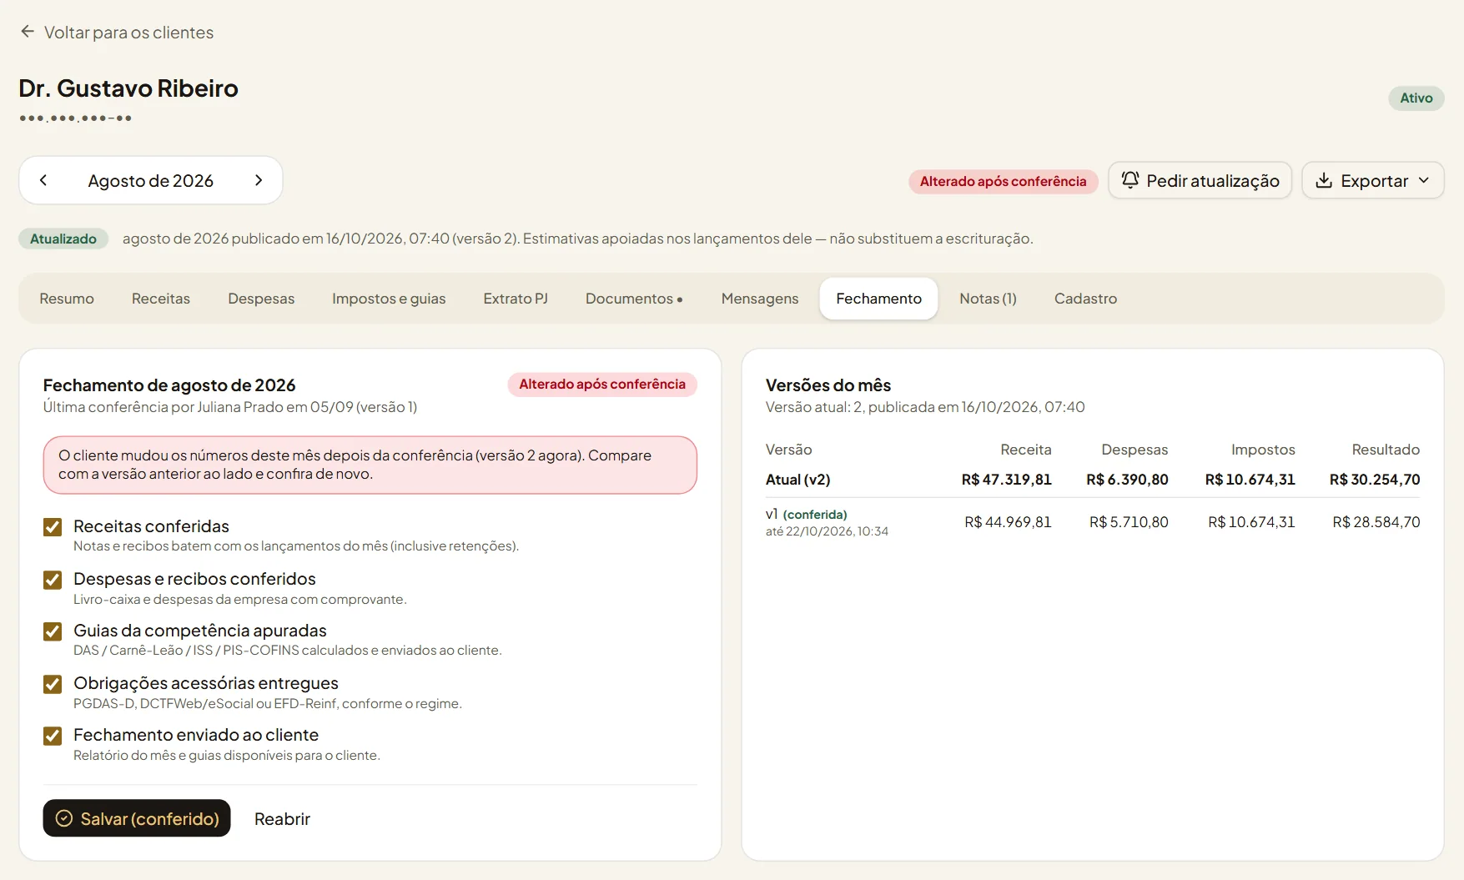Select the Fechamento tab
This screenshot has width=1464, height=880.
[x=879, y=299]
